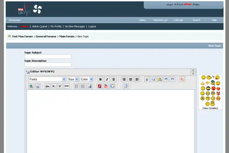Click View Smailes link

[210, 108]
